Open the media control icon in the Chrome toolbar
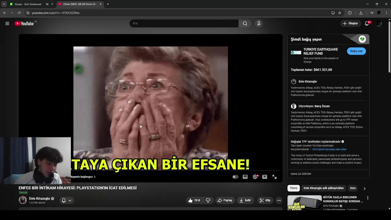The image size is (391, 220). point(372,13)
